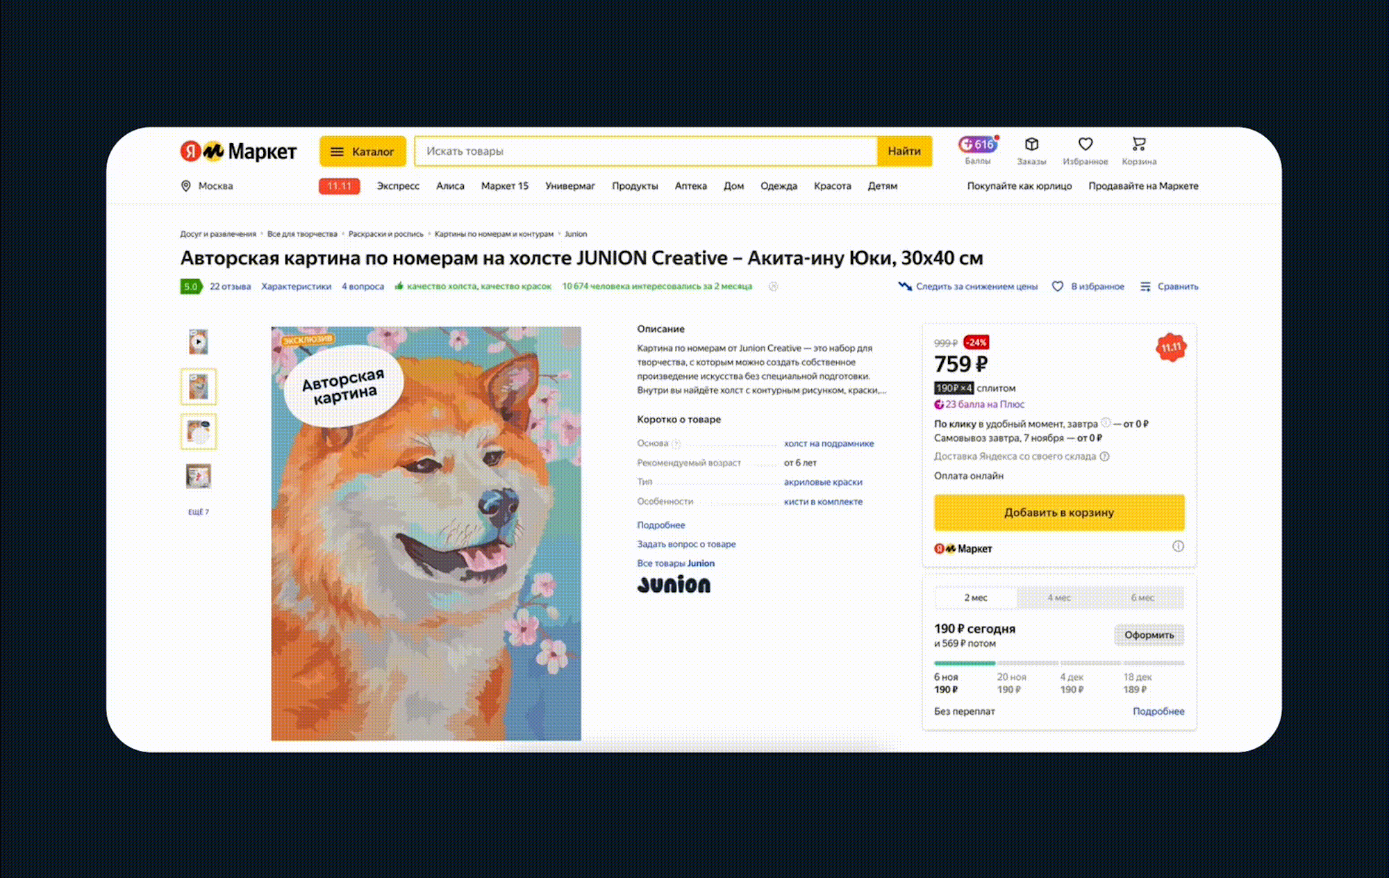Open the Экспресс navigation item

click(398, 186)
